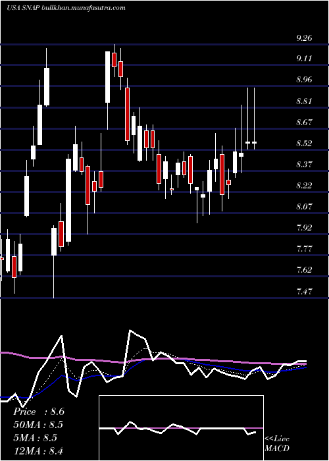329x461 pixels.
Task: Click the 'Price : 8.6' readout
Action: [x=38, y=412]
